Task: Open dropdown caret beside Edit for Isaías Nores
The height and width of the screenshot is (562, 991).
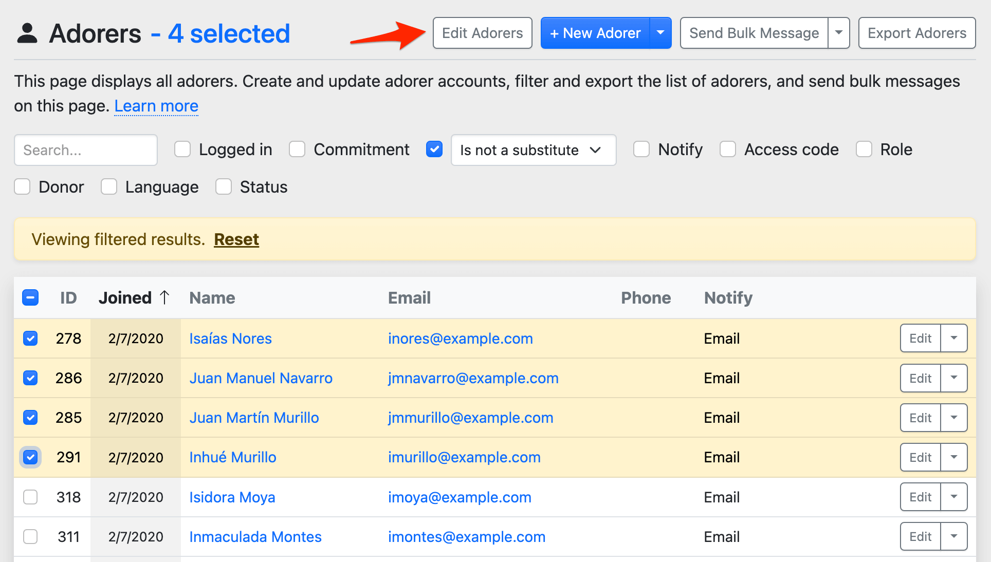Action: point(954,338)
